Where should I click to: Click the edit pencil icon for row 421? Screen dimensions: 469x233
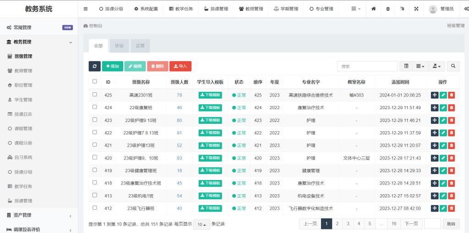tap(443, 146)
